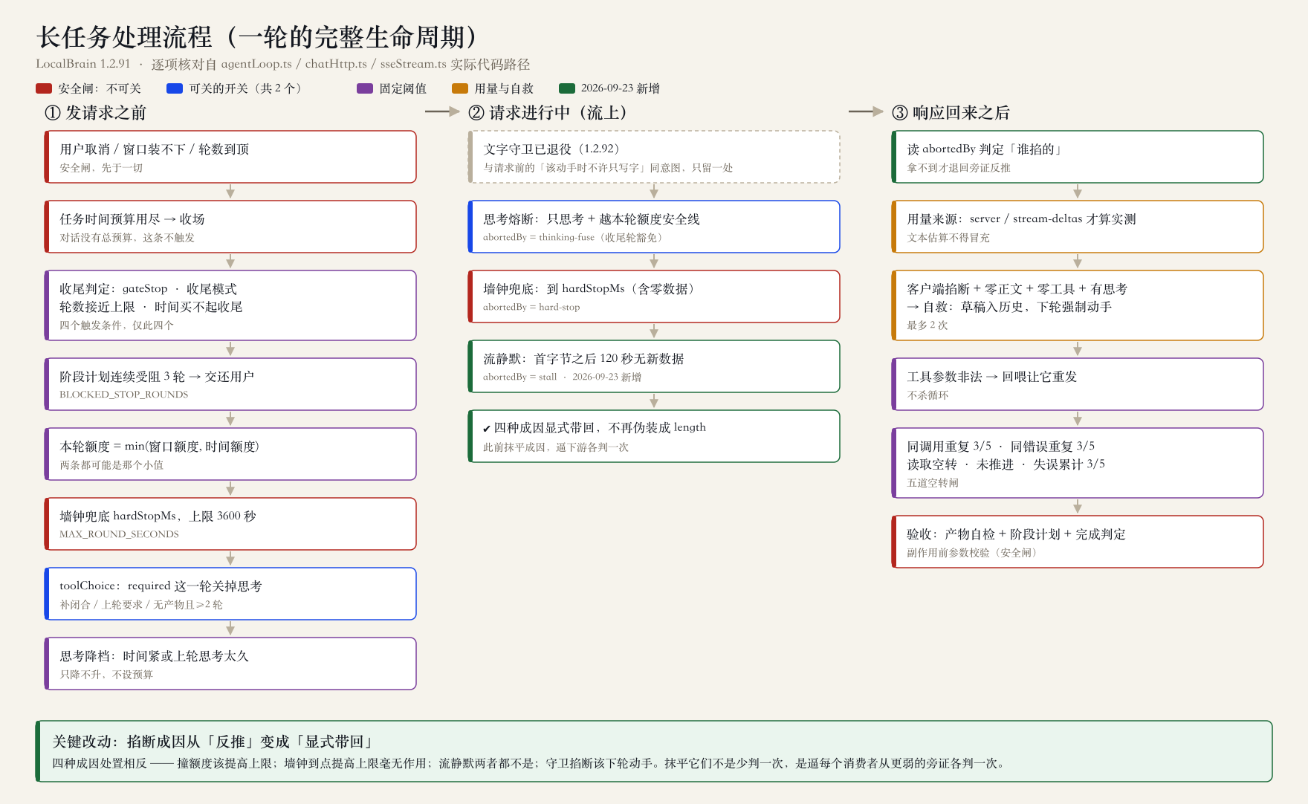Screen dimensions: 1308x804
Task: Click the ✔ 四种成因显式带回 box
Action: [654, 436]
